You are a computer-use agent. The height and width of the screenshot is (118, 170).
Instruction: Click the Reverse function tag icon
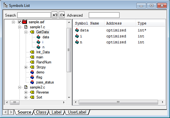pos(32,92)
